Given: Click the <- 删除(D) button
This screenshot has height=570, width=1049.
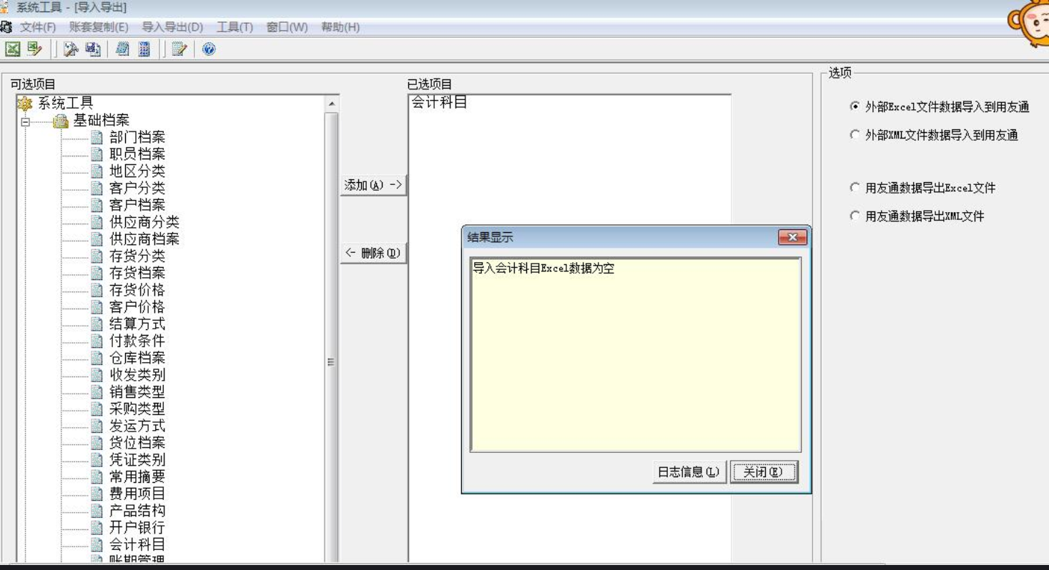Looking at the screenshot, I should click(373, 253).
